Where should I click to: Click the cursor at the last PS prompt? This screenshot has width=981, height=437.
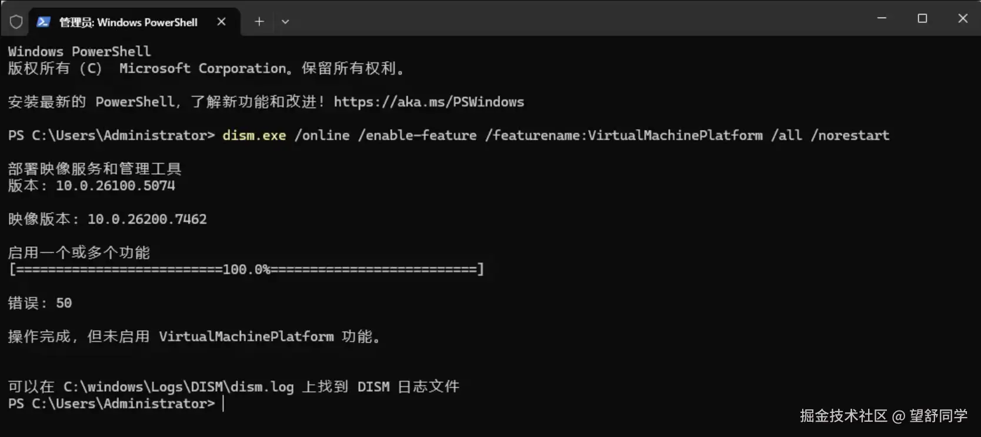pos(223,403)
